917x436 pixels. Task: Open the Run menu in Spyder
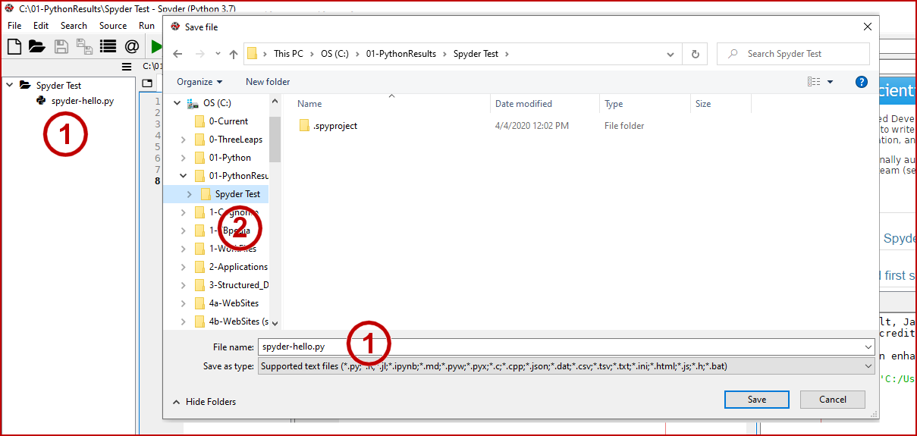click(x=146, y=26)
